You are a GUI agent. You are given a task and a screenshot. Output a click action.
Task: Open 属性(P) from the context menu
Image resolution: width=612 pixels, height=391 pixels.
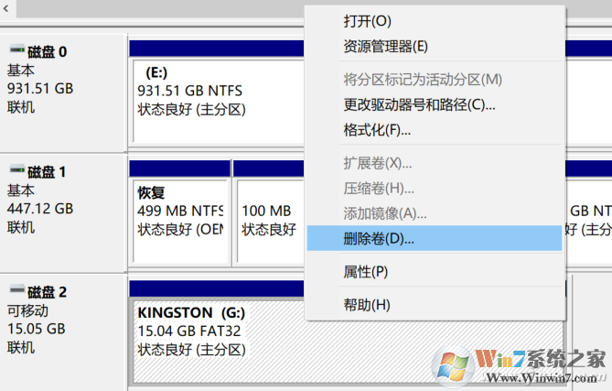(366, 272)
